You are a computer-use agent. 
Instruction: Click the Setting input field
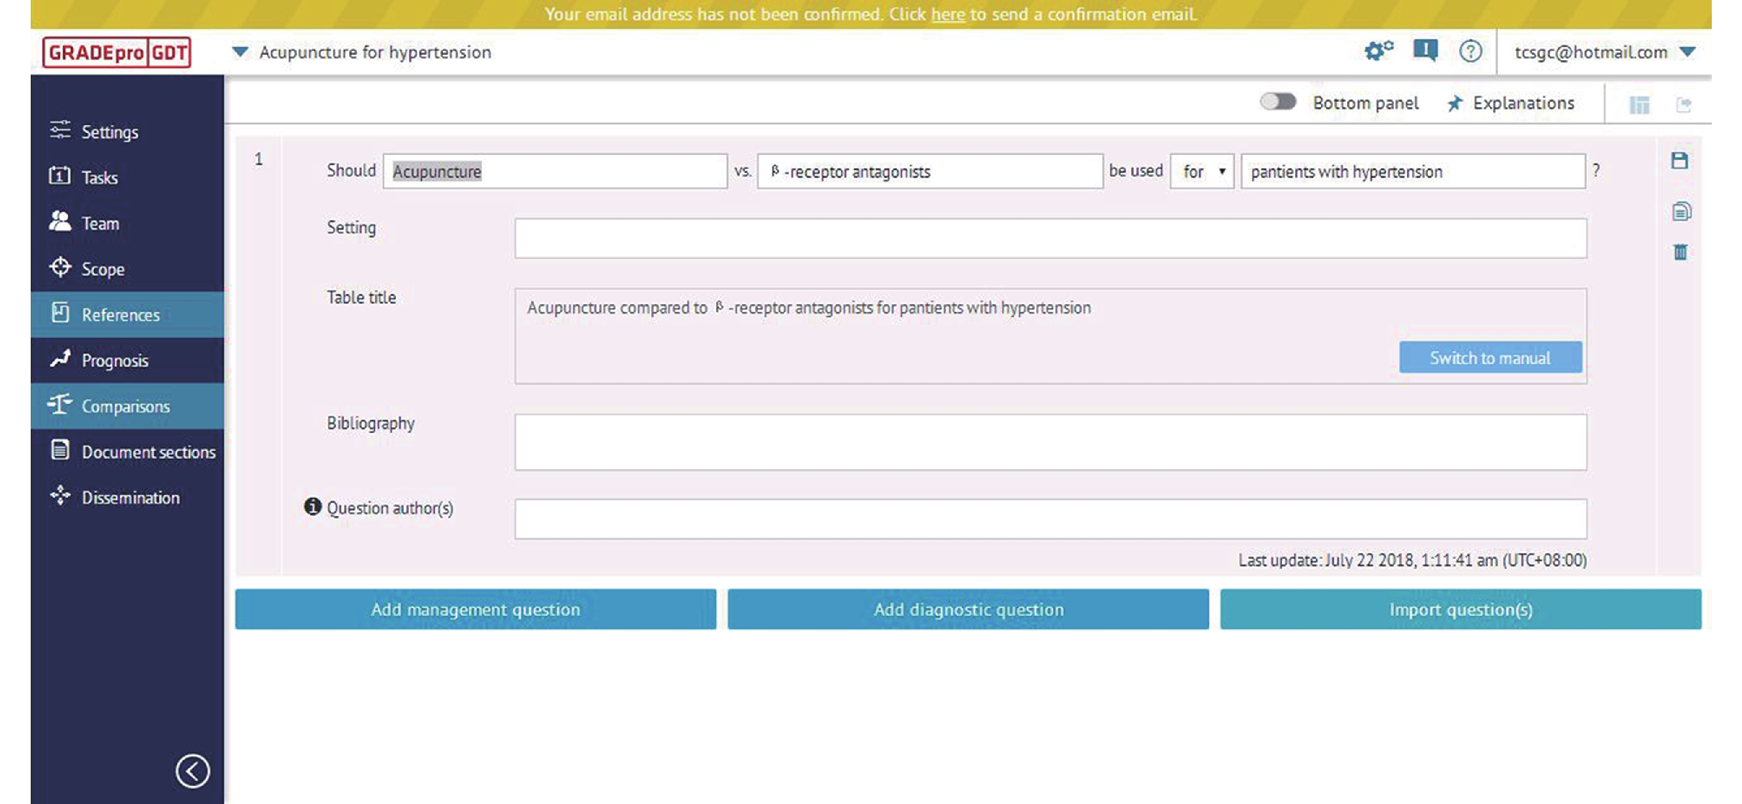pyautogui.click(x=1050, y=238)
